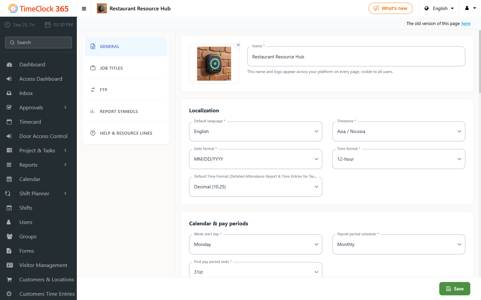Click the Inbox tray icon
The image size is (481, 300).
[9, 93]
